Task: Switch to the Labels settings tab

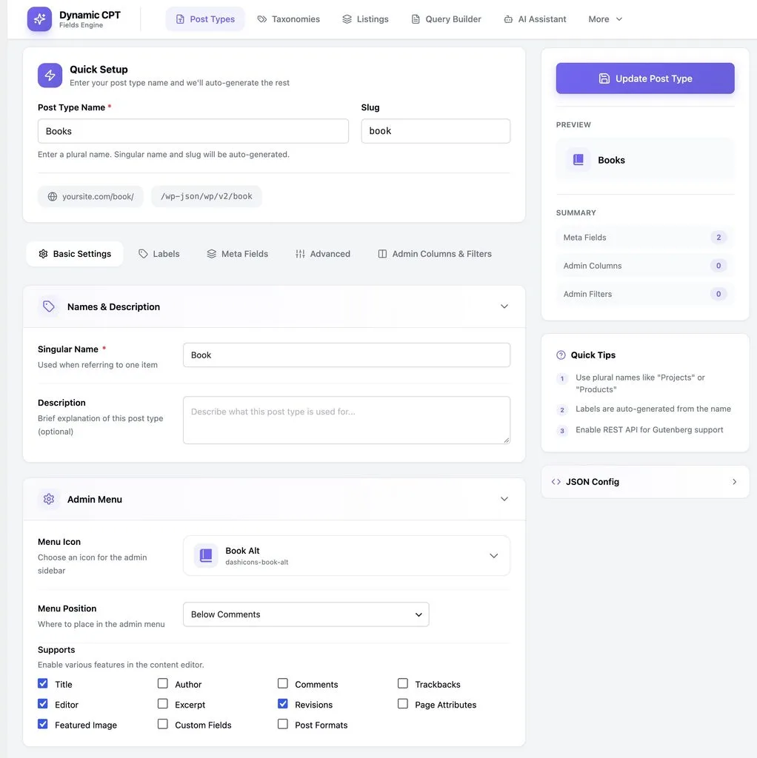Action: click(159, 254)
